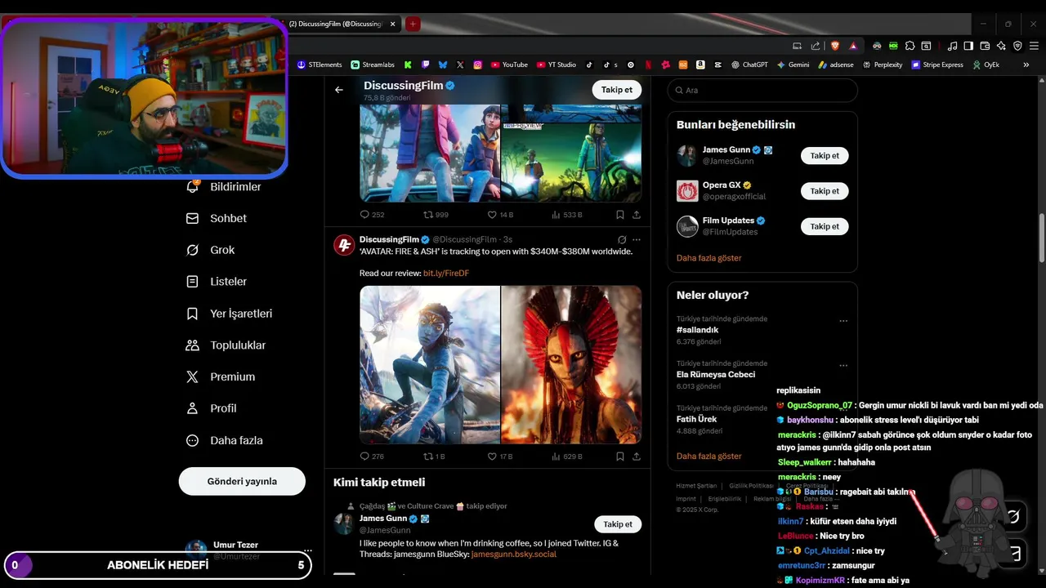Select the DiscussingFilm browser tab

340,24
